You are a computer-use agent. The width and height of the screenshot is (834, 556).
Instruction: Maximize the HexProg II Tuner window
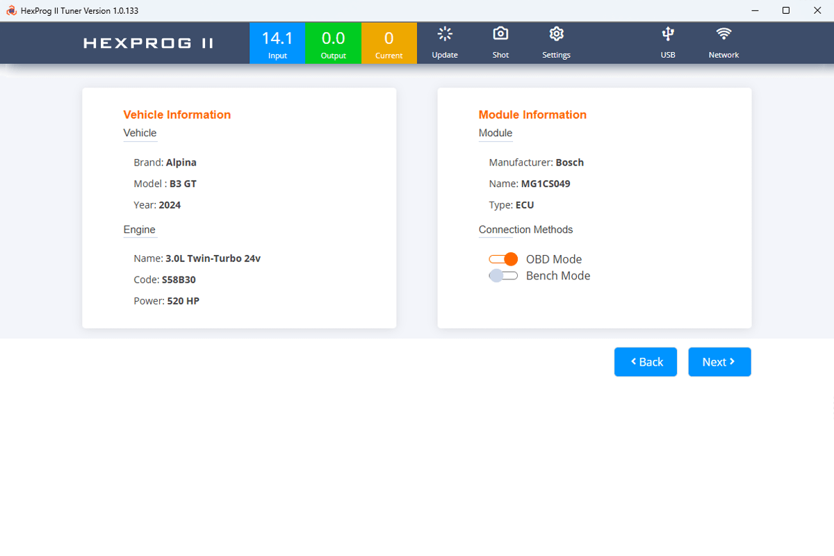[786, 10]
